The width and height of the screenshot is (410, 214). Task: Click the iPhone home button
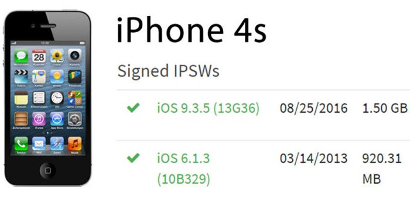tap(48, 170)
